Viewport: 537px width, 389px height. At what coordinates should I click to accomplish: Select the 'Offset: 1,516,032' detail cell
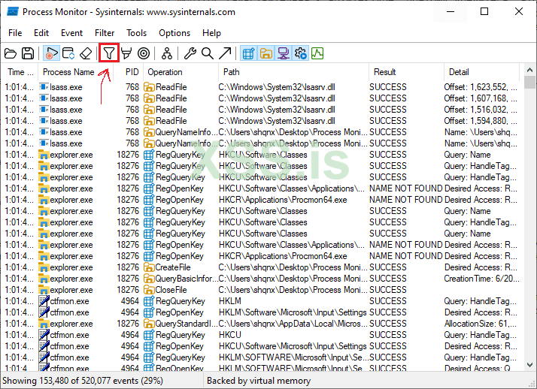click(481, 110)
